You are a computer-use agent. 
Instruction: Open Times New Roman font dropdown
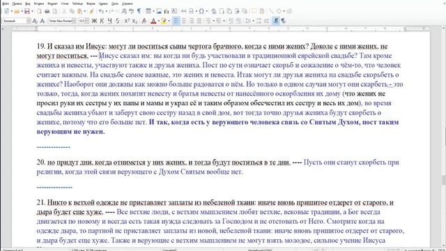[x=74, y=21]
